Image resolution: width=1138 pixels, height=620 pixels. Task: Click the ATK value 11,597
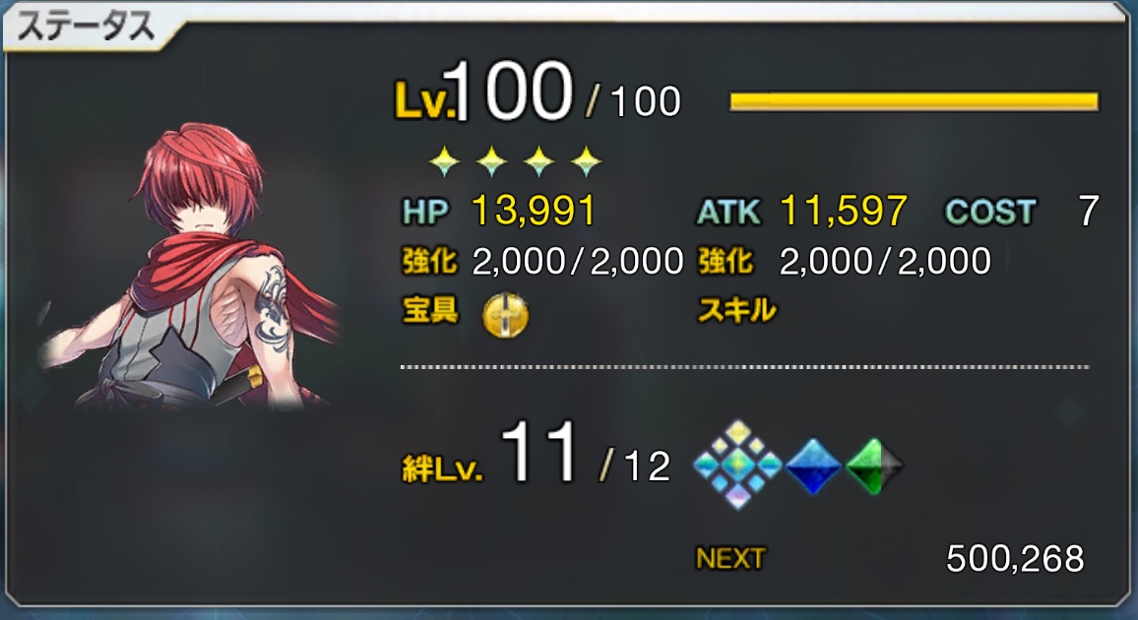844,211
